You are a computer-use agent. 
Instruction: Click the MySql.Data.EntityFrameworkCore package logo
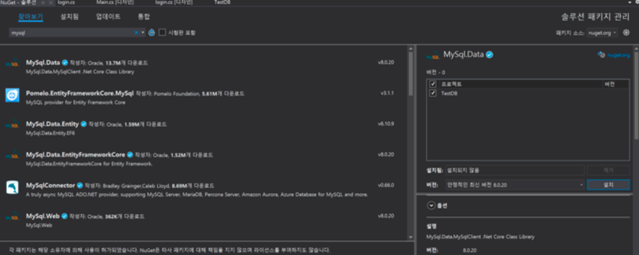[x=12, y=155]
